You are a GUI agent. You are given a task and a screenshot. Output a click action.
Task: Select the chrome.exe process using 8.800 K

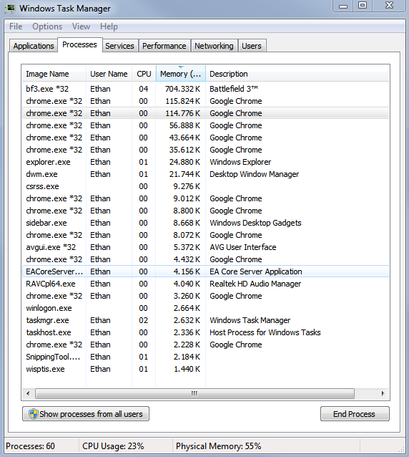(x=205, y=211)
